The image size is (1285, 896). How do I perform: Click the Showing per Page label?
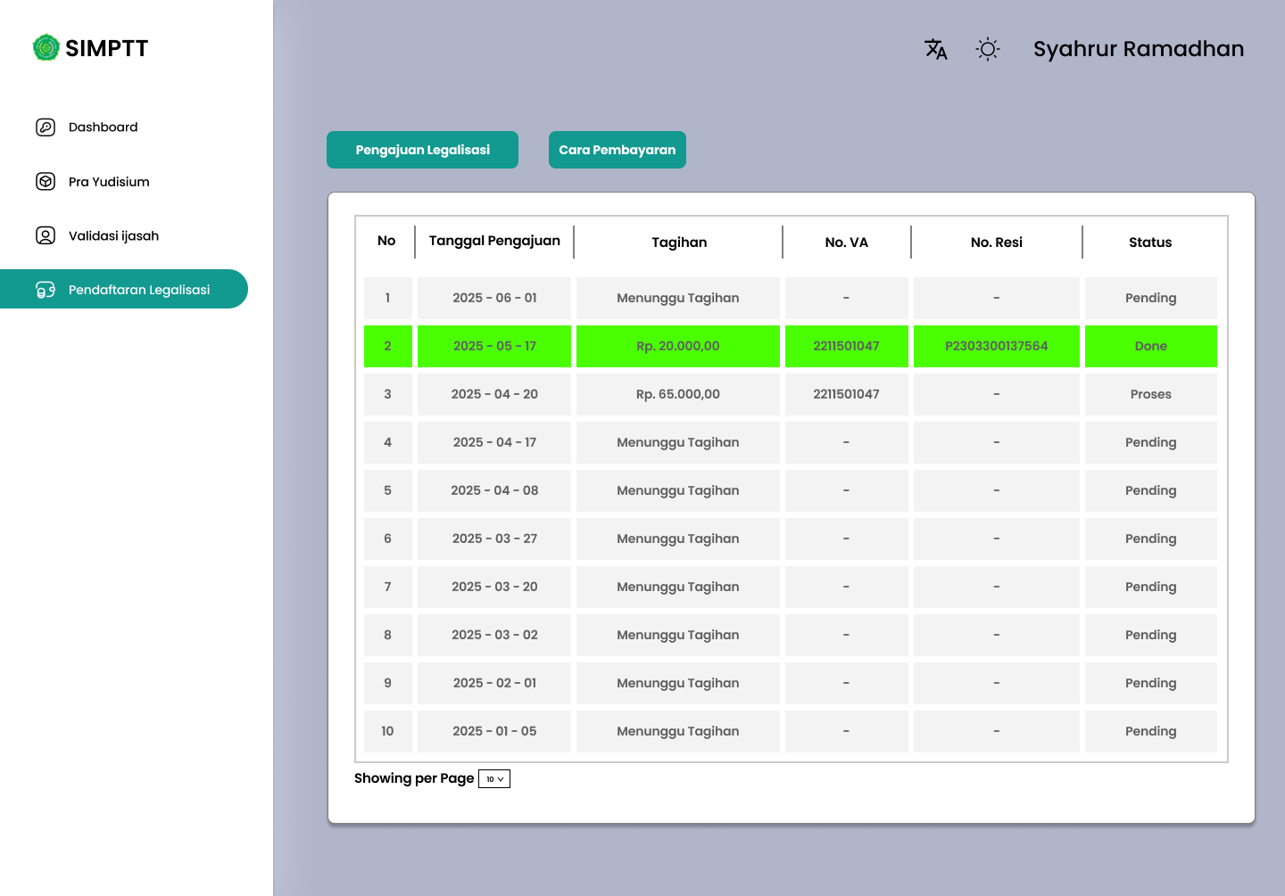click(x=414, y=778)
